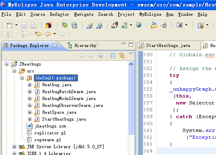This screenshot has height=155, width=216.
Task: Switch to the StartHeatbugs.java editor tab
Action: click(x=165, y=45)
